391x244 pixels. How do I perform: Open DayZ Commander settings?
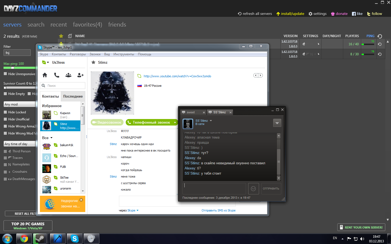[x=317, y=14]
